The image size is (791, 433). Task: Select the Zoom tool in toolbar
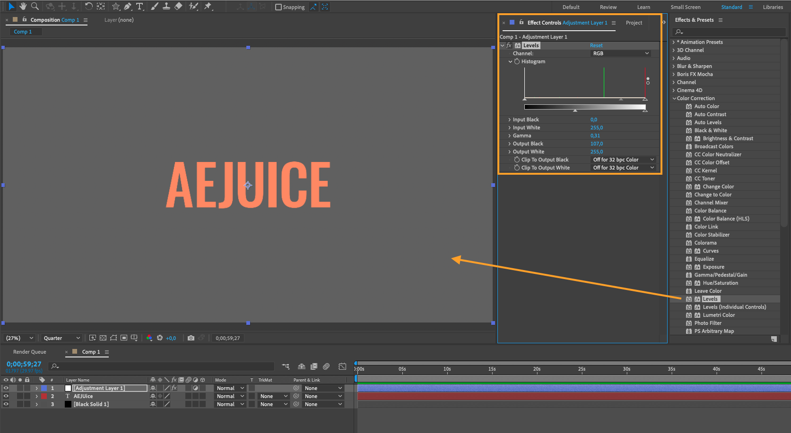pos(35,7)
